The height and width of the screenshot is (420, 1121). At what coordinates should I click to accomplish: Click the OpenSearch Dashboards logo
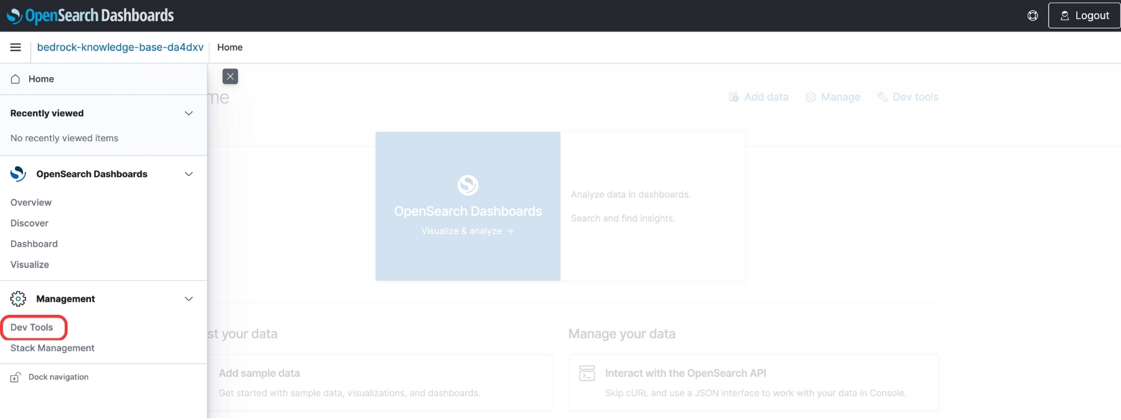coord(91,16)
